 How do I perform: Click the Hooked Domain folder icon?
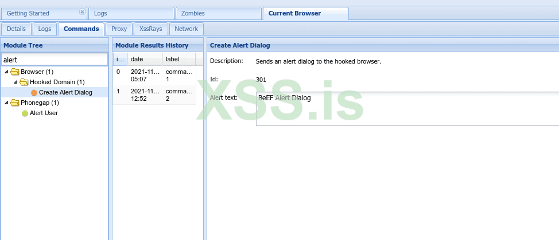pos(24,82)
